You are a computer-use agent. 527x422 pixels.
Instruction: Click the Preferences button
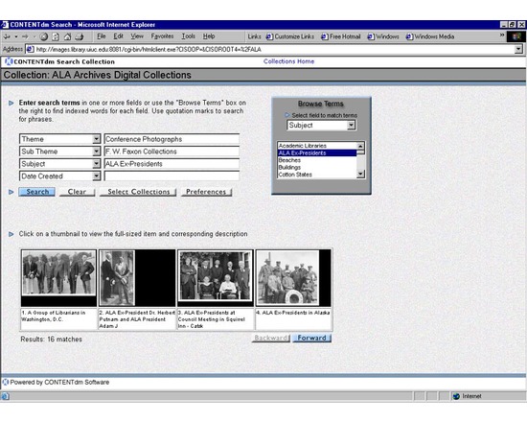click(x=206, y=192)
